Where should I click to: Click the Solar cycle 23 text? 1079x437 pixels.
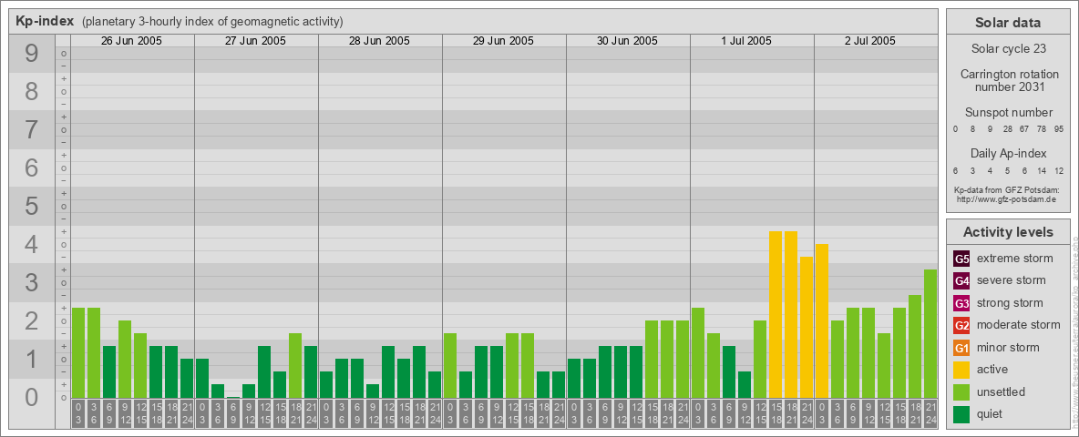1007,49
